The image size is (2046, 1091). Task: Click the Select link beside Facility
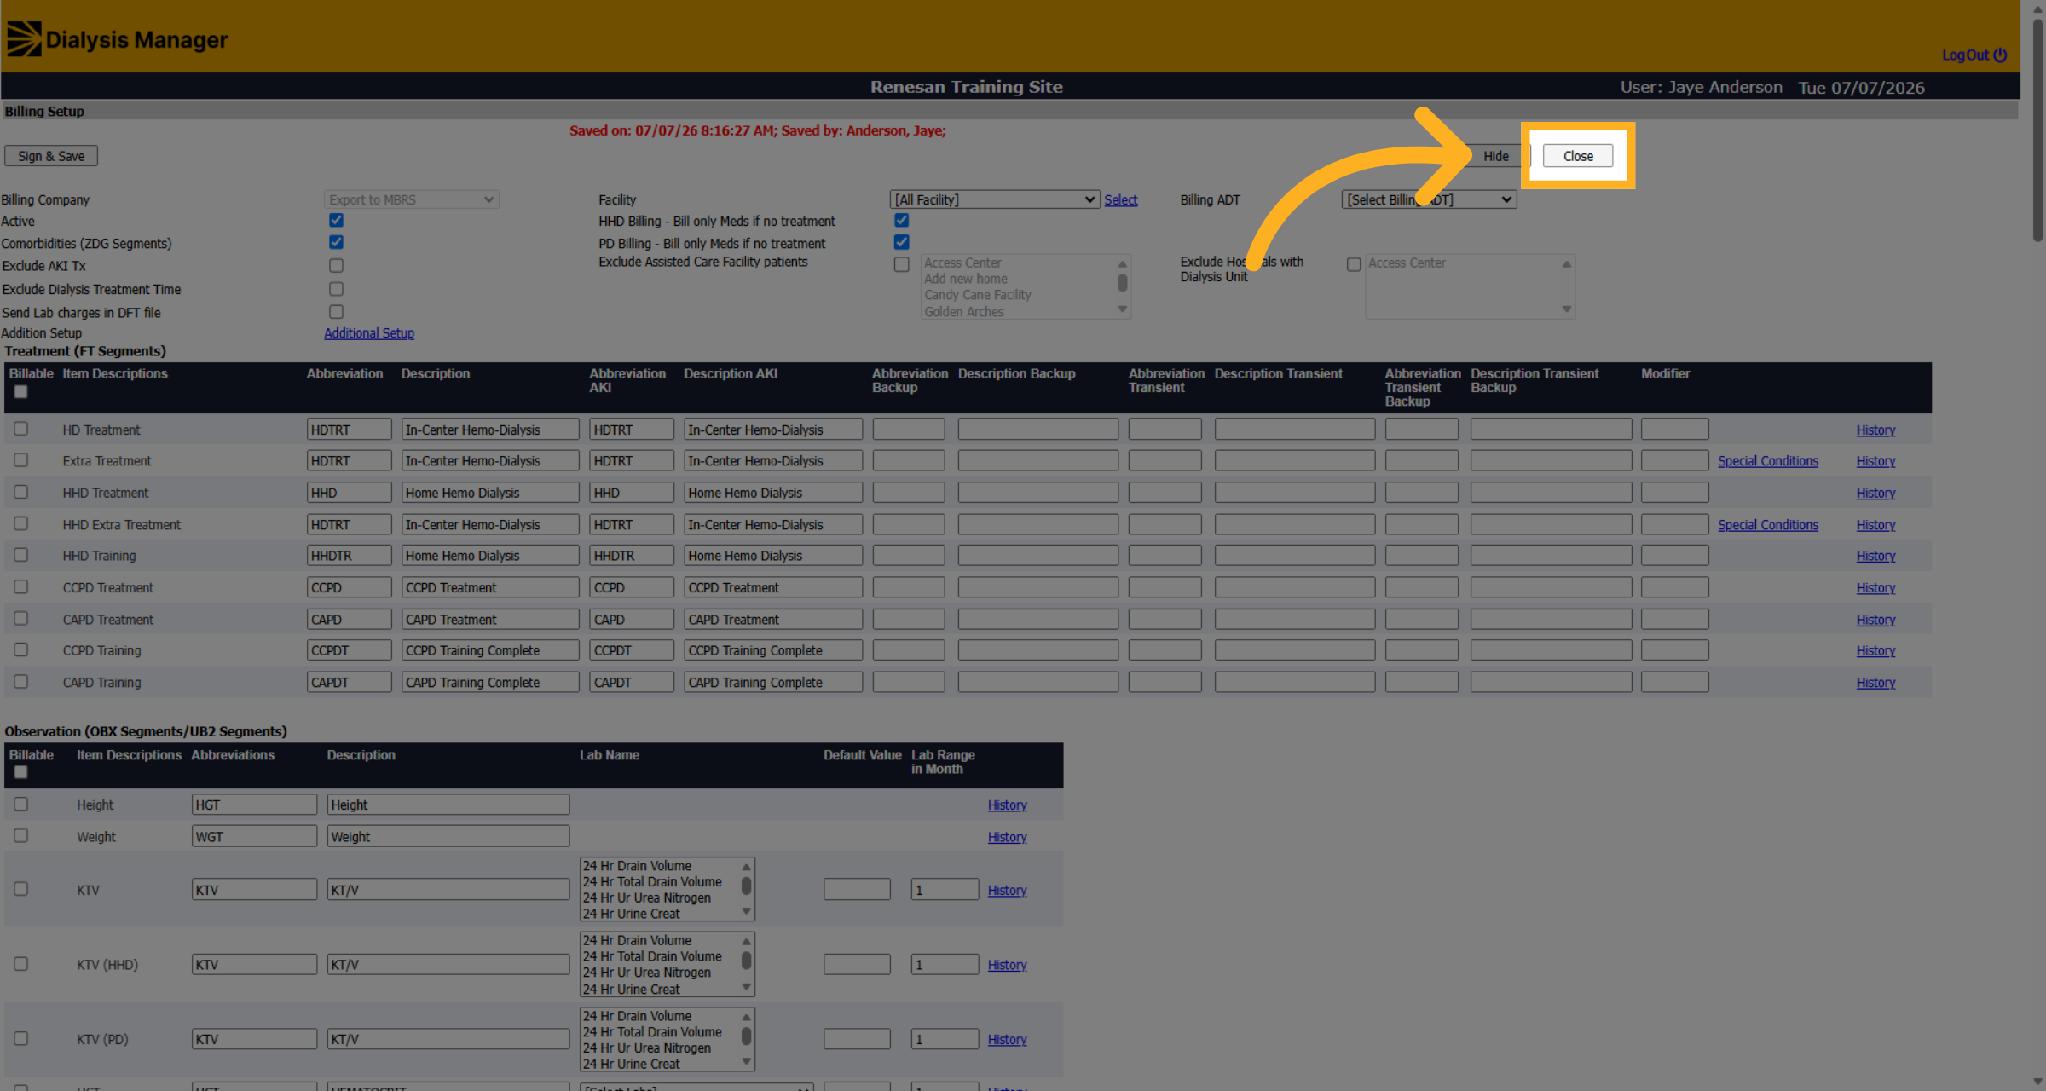pyautogui.click(x=1120, y=199)
